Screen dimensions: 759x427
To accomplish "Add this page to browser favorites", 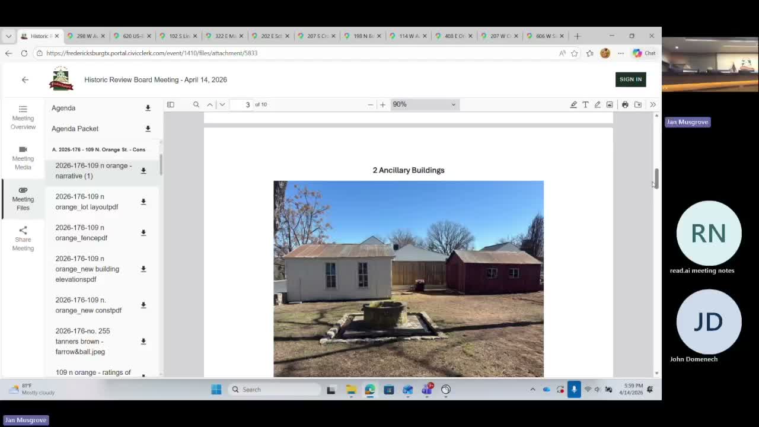I will 575,53.
